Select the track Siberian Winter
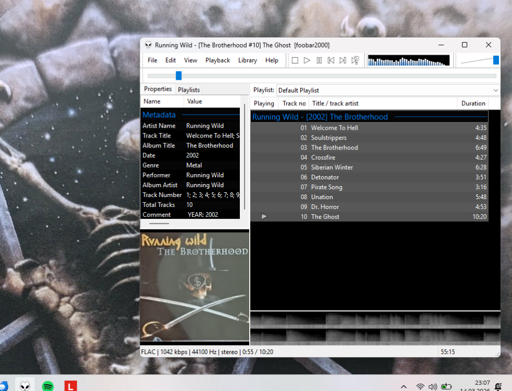This screenshot has height=391, width=512. 332,167
